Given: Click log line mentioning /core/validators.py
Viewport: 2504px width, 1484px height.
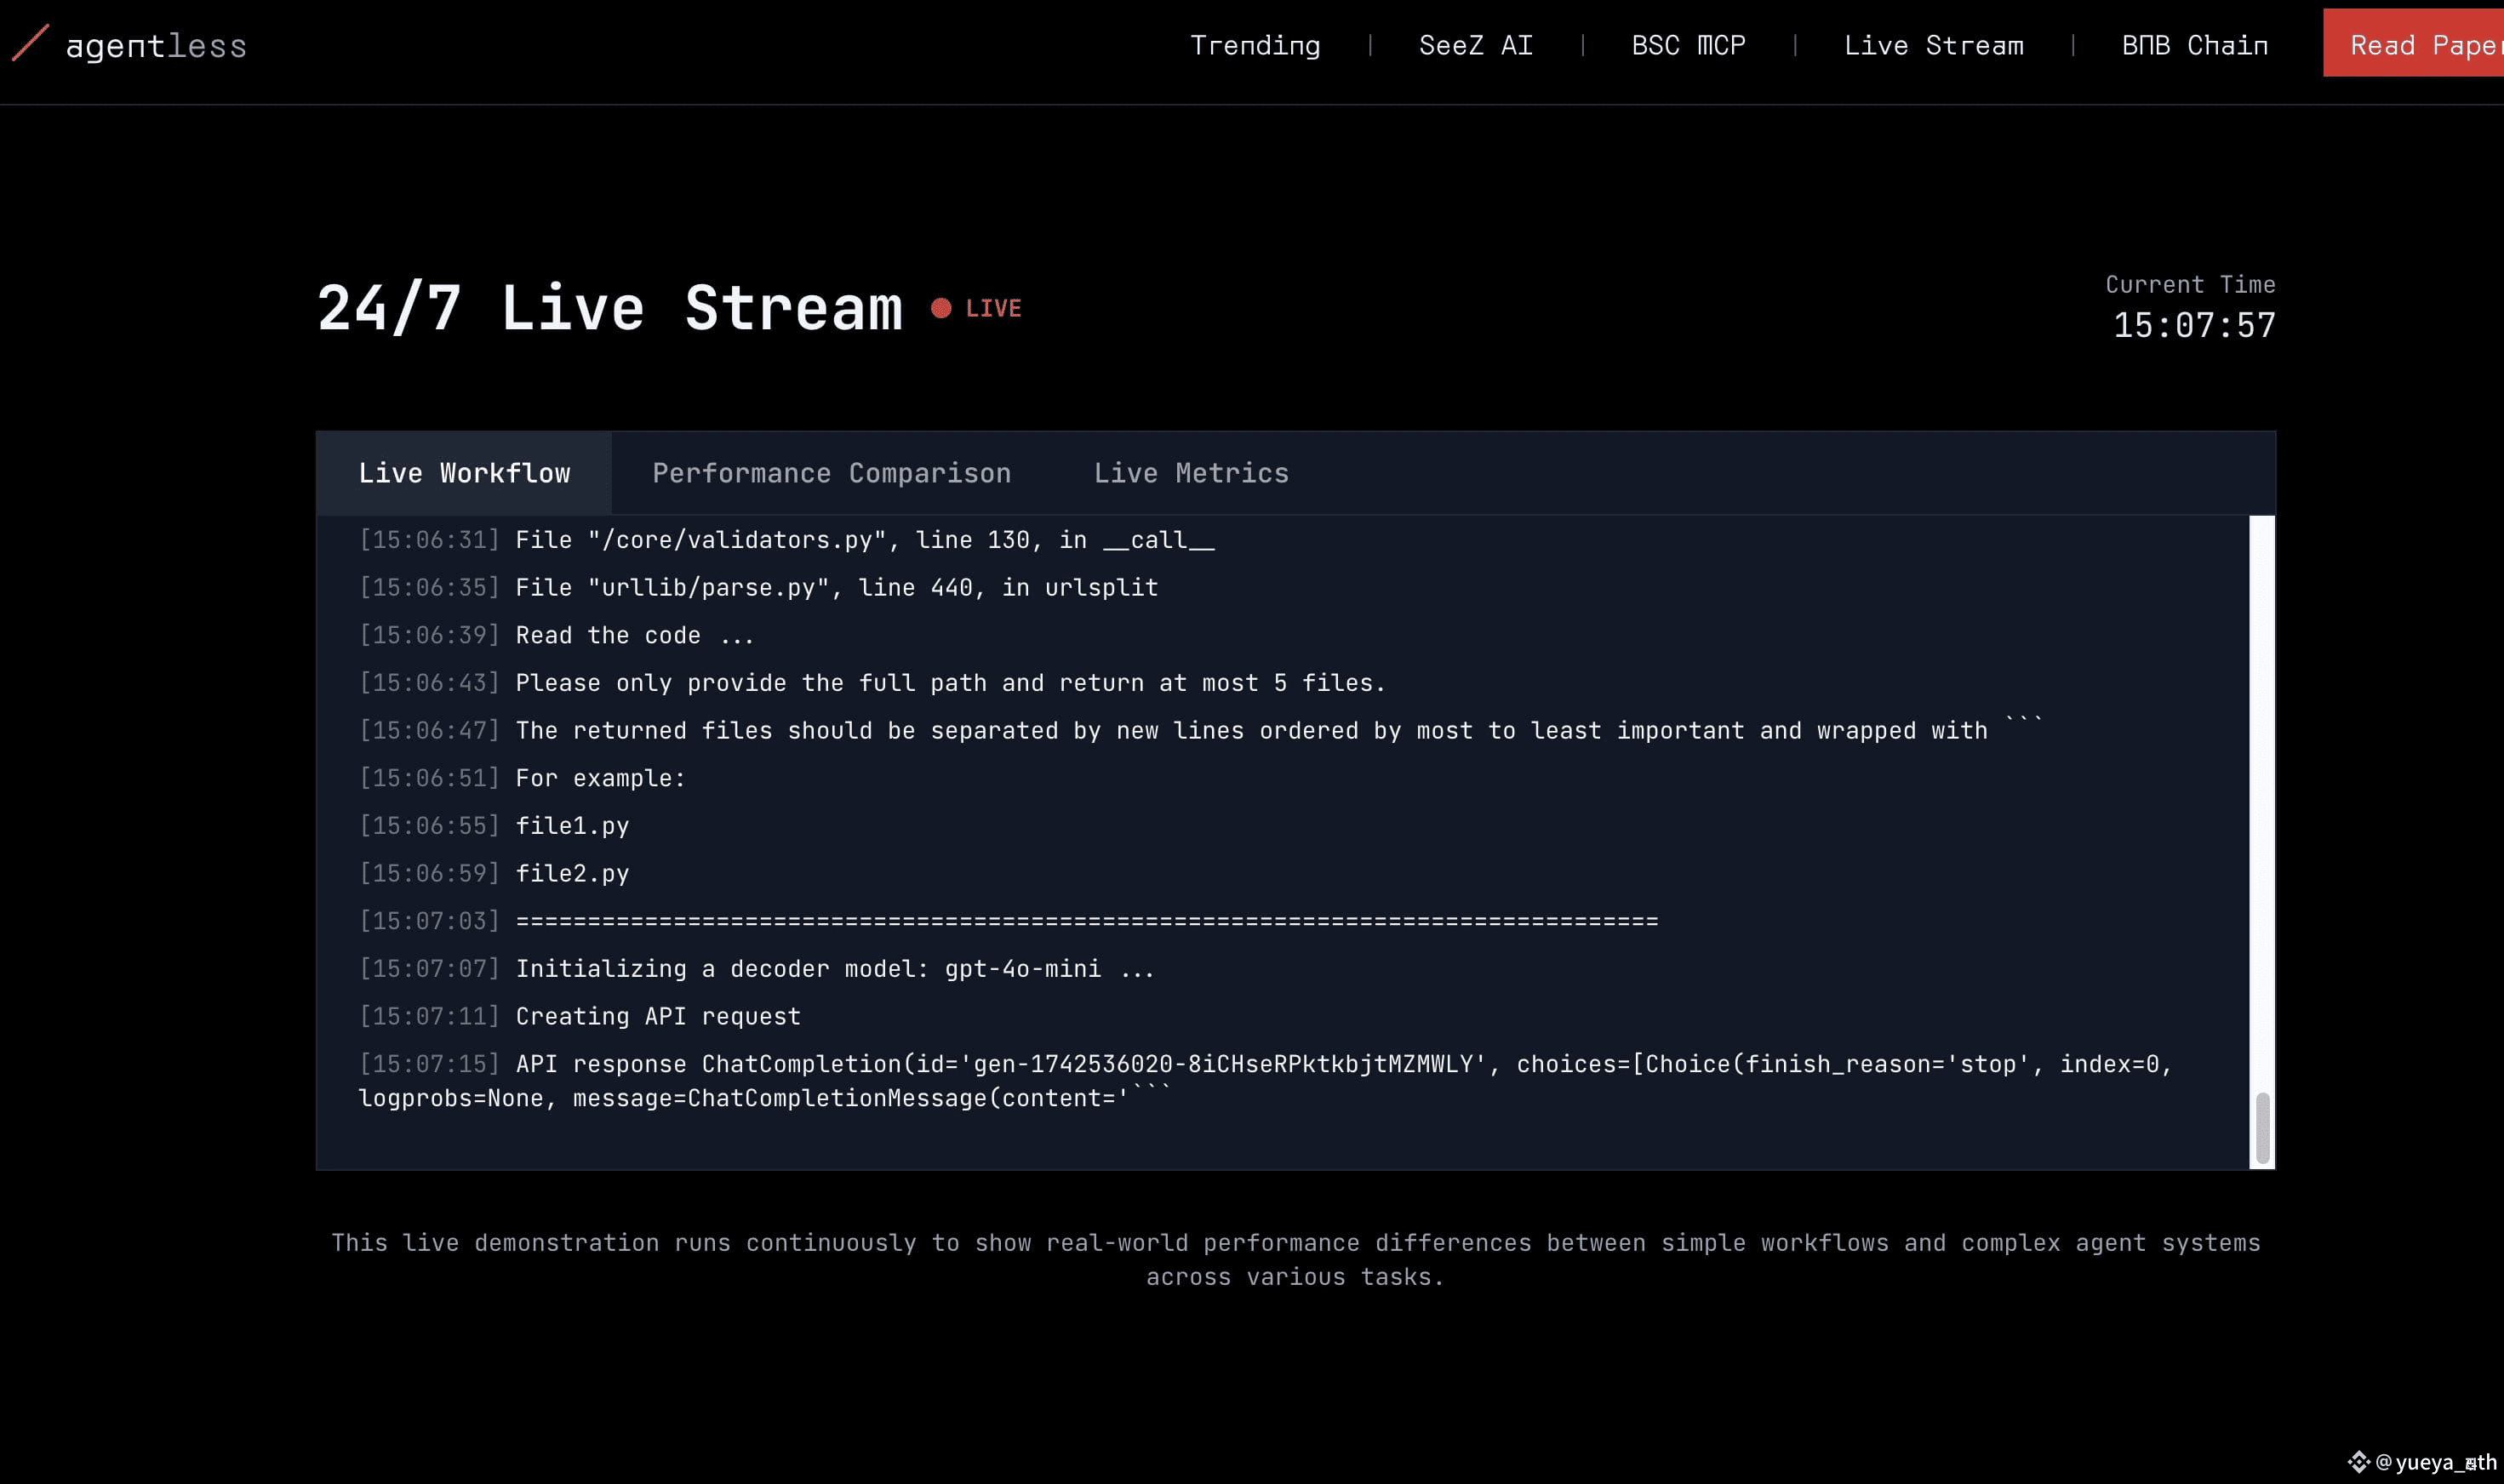Looking at the screenshot, I should click(x=787, y=540).
